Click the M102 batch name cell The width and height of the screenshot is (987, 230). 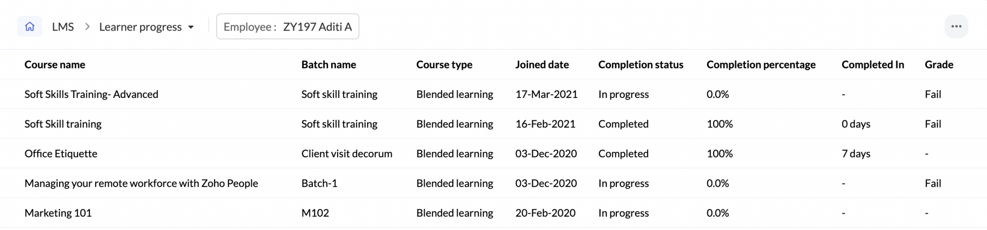click(315, 213)
